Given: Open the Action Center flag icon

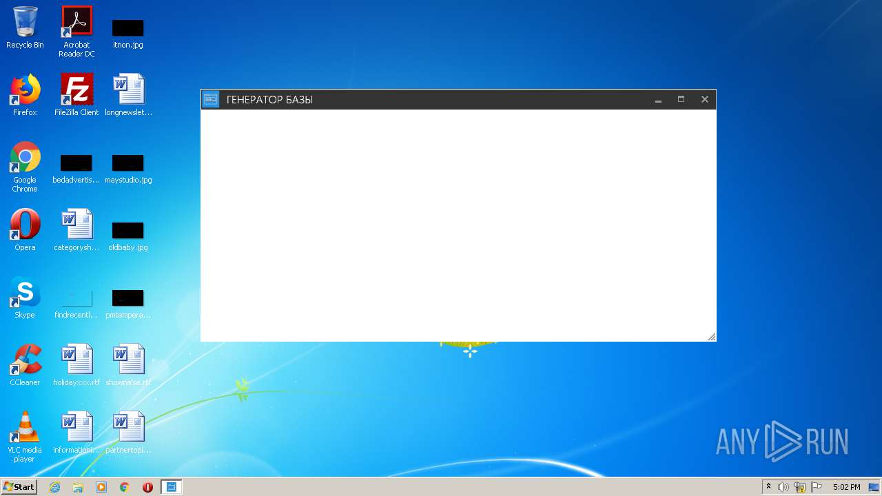Looking at the screenshot, I should [817, 487].
